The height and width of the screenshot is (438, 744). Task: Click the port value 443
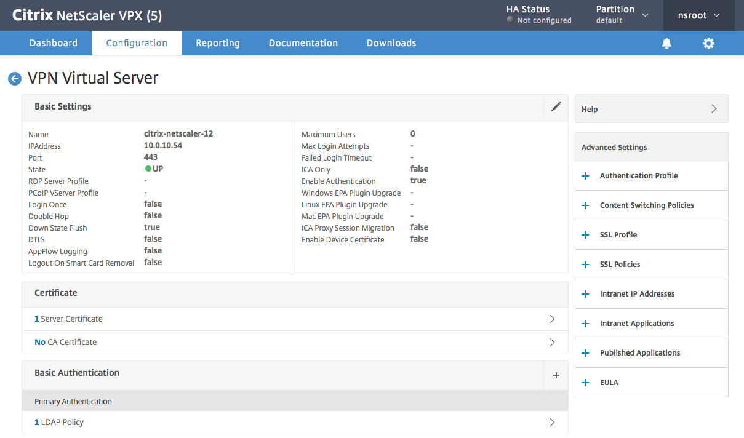[151, 157]
